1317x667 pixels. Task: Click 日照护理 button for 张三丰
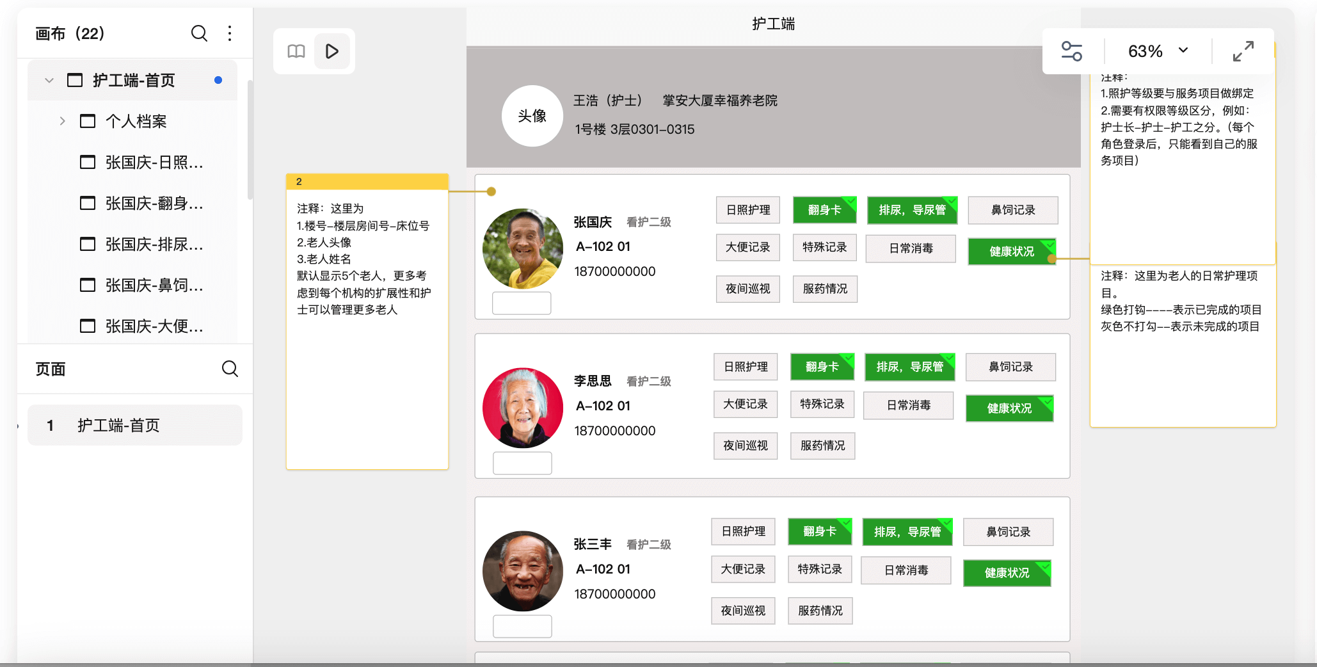(x=743, y=531)
